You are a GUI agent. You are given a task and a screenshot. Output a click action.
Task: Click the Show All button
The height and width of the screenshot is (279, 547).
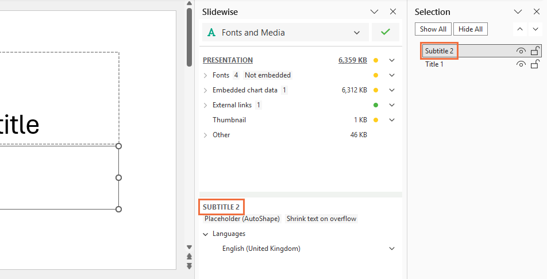point(433,29)
